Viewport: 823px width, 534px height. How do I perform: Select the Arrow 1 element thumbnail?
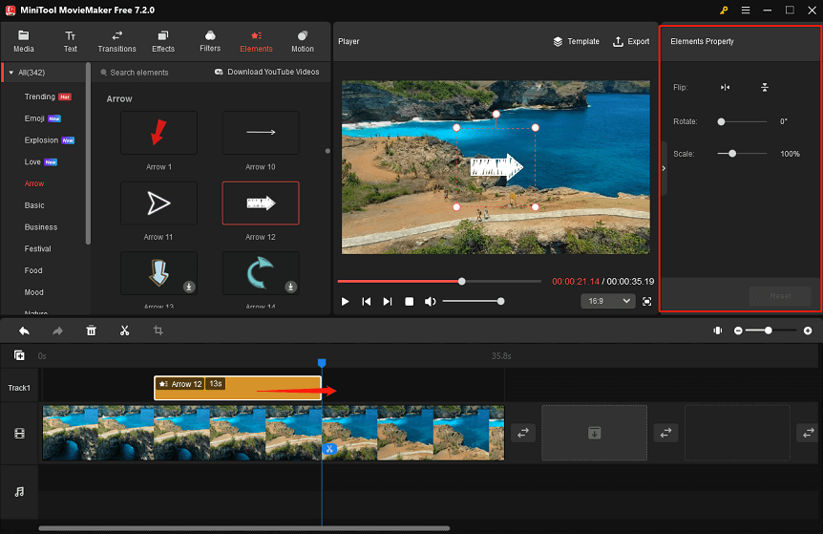(159, 133)
